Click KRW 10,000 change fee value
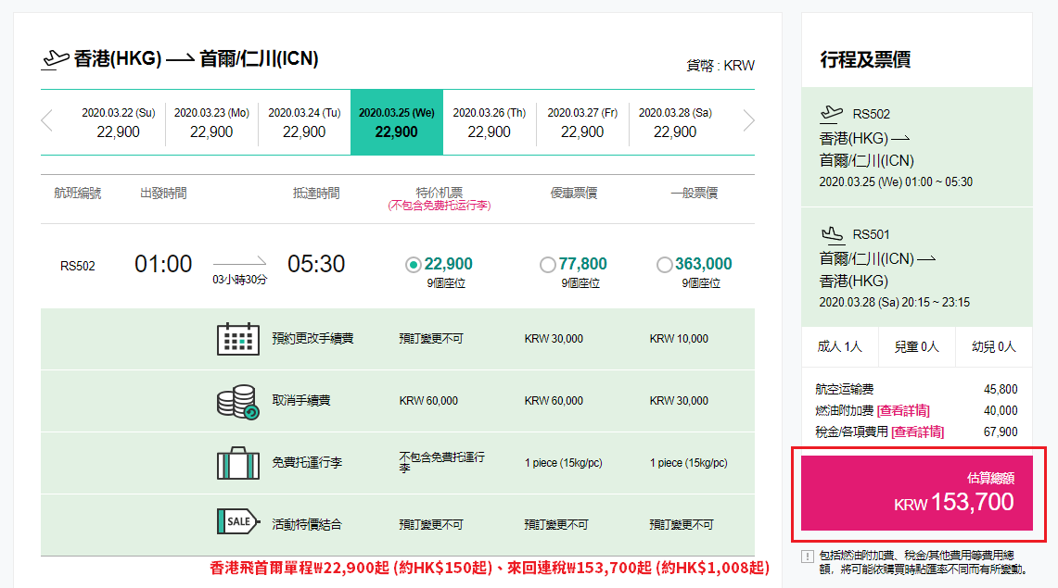Viewport: 1058px width, 588px height. [679, 339]
